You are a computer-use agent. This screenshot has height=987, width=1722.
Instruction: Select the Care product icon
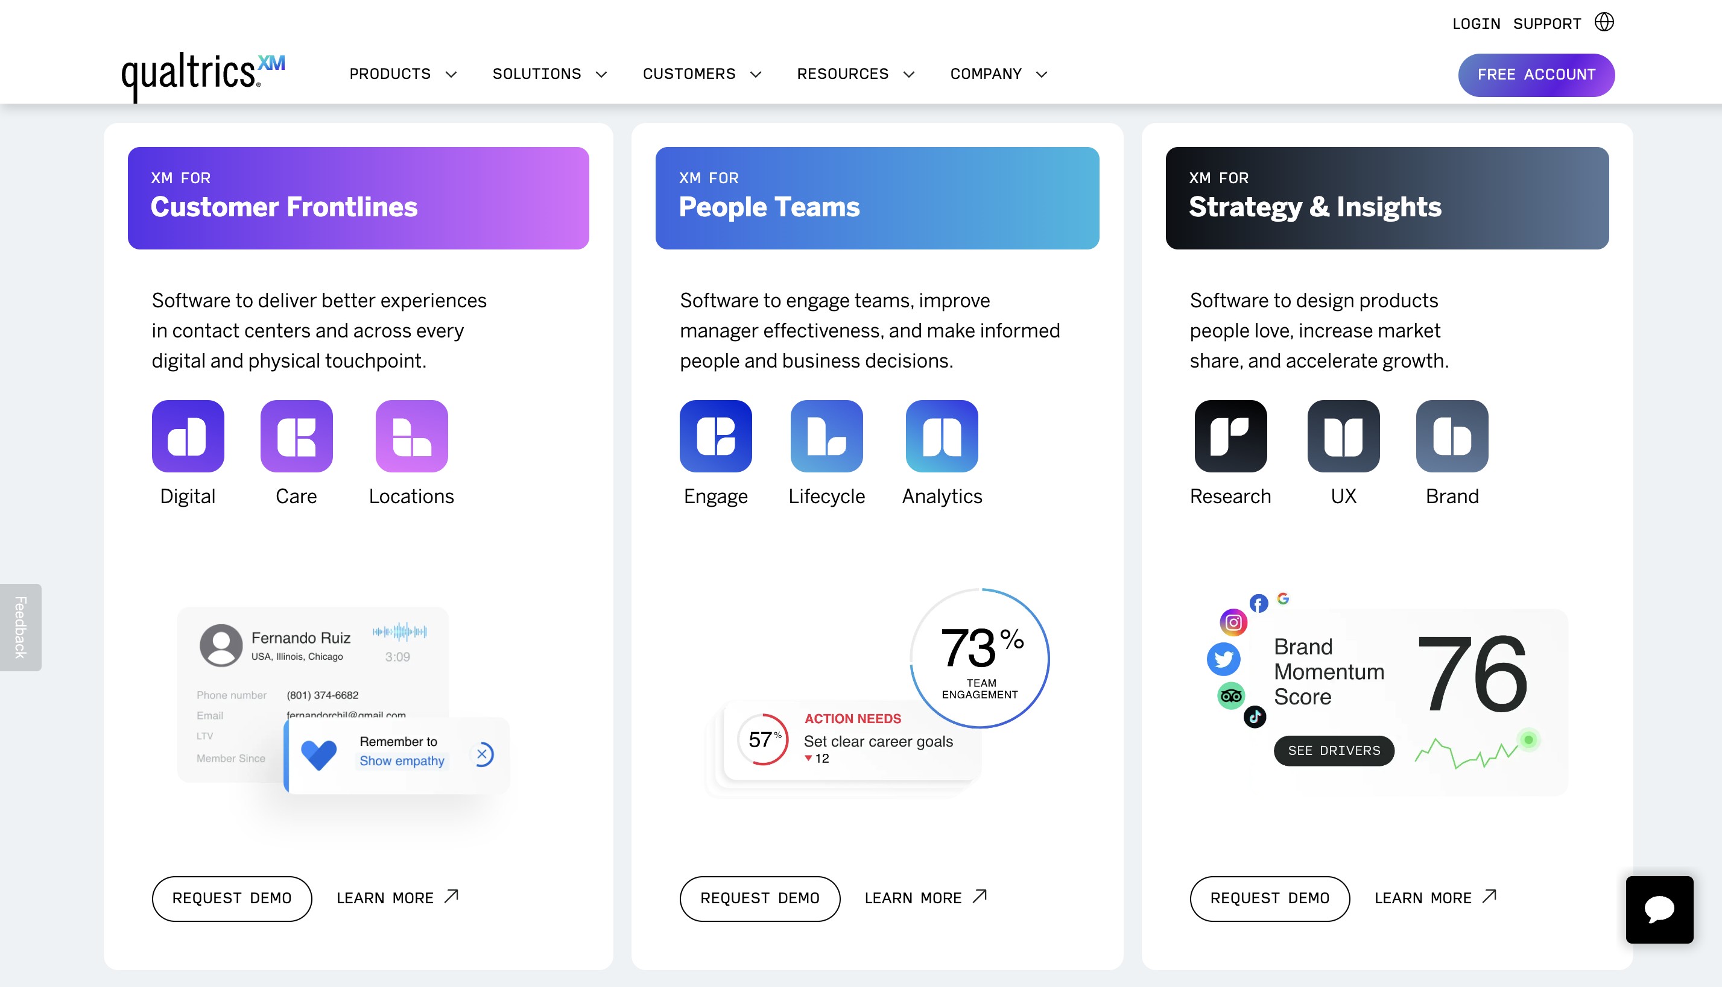pos(297,436)
